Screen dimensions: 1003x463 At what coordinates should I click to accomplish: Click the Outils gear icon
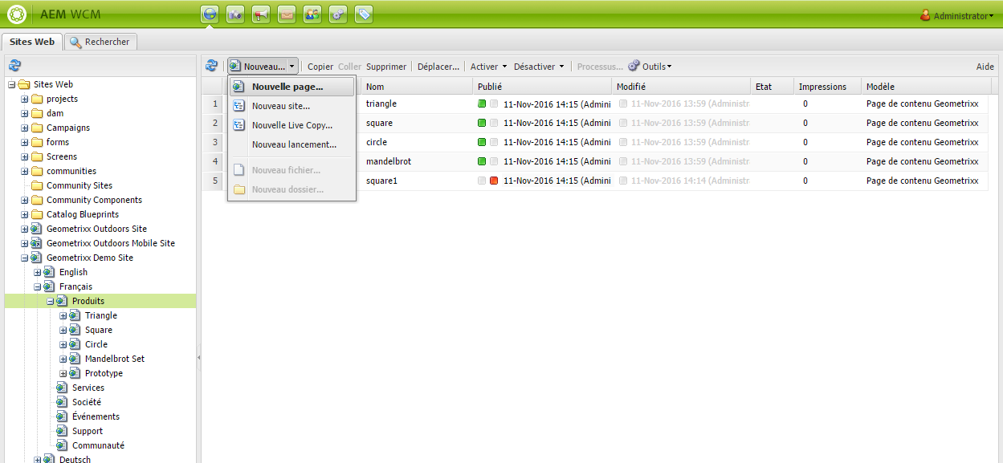coord(634,66)
